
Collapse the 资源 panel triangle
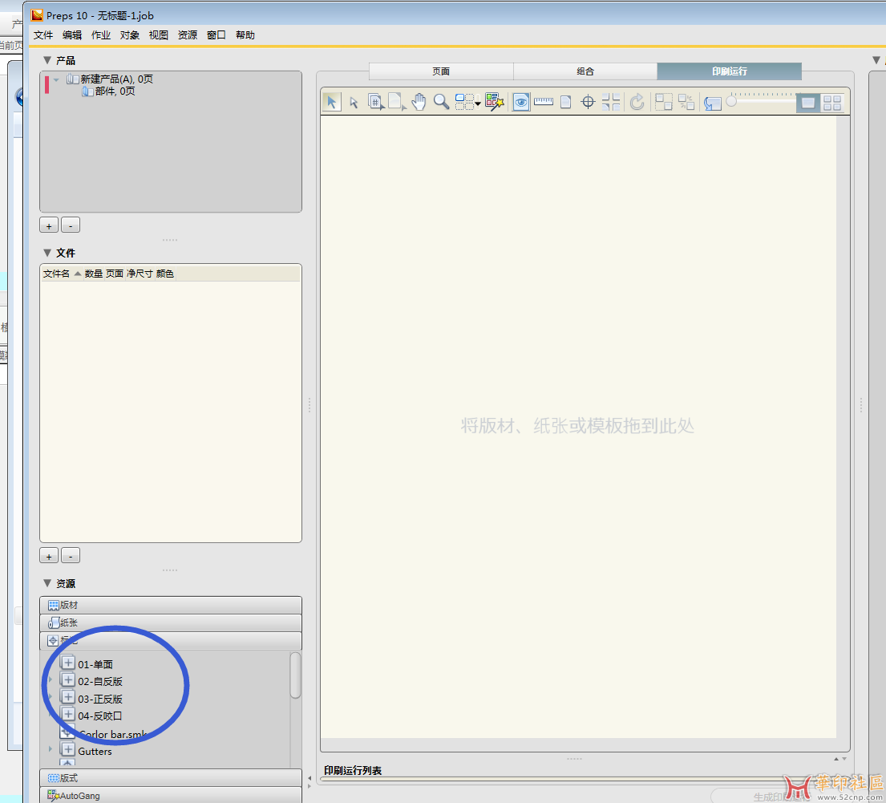pos(47,583)
